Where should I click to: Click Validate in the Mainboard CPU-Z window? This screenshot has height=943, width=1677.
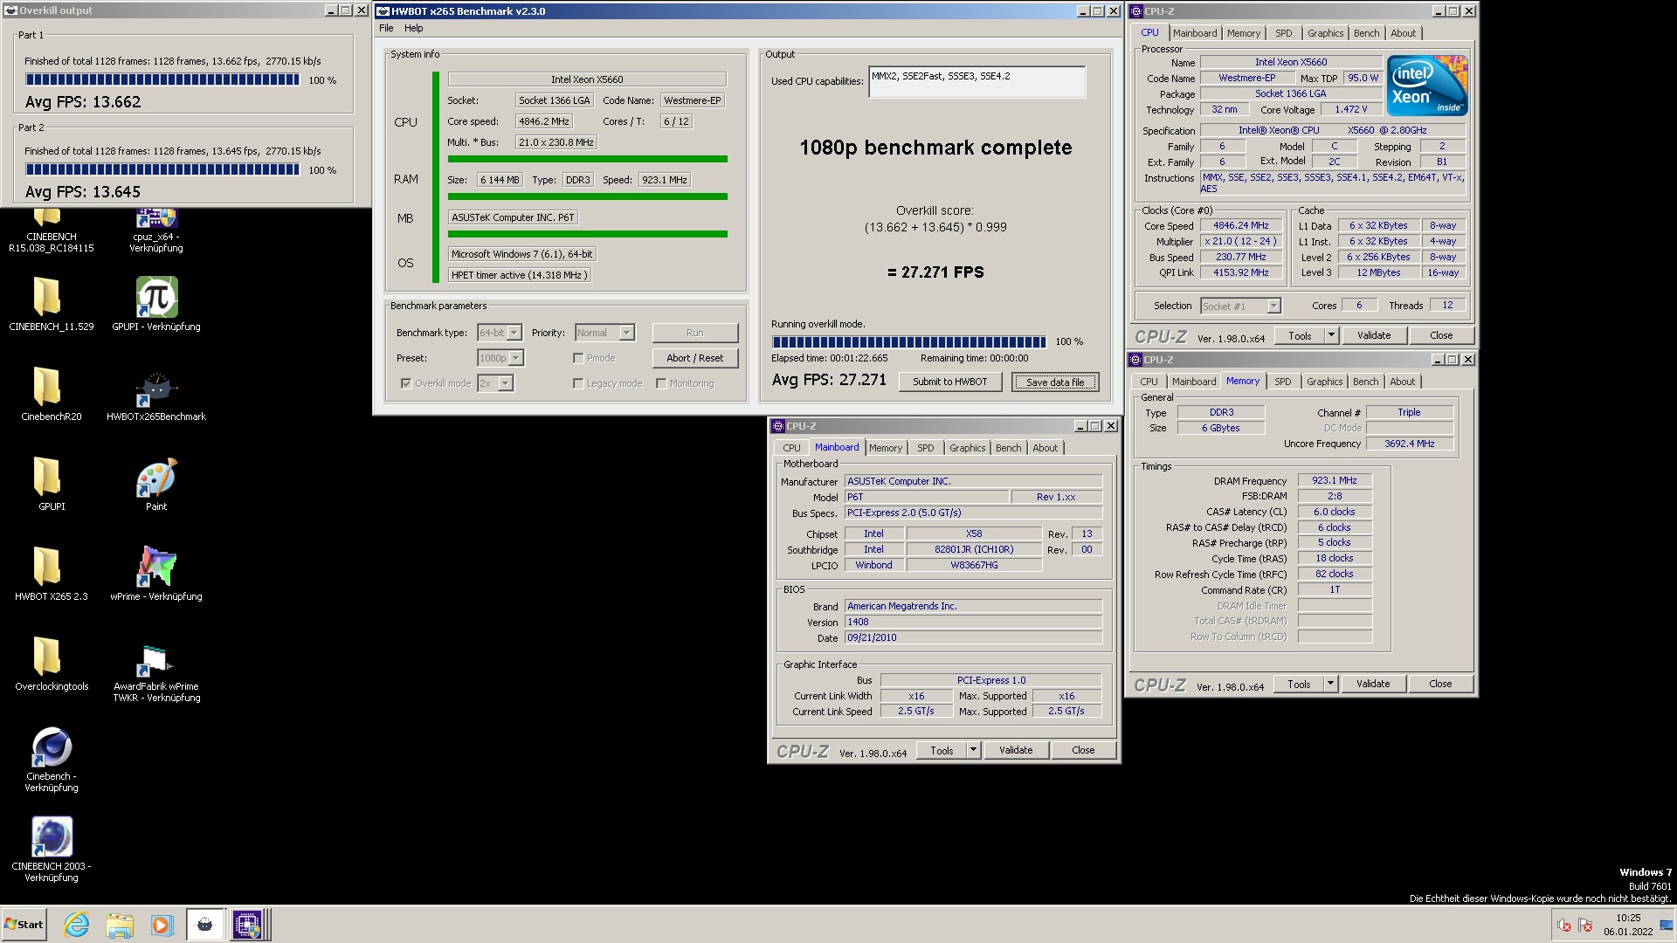(x=1016, y=750)
